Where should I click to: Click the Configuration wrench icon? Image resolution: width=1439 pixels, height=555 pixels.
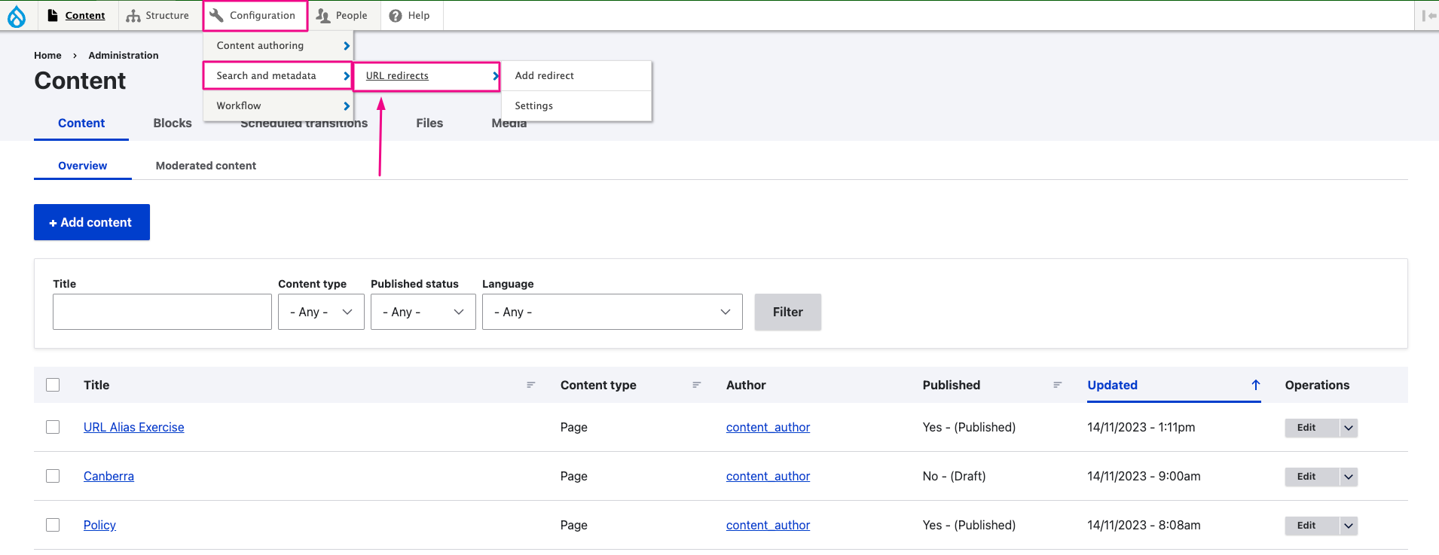coord(217,16)
